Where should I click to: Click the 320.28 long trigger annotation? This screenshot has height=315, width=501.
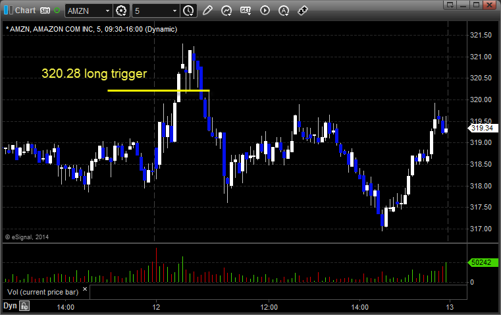pos(94,74)
